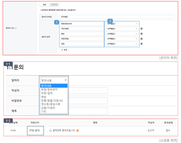The image size is (181, 143).
Task: Click trash icon beside 배송 row
Action: click(x=141, y=34)
